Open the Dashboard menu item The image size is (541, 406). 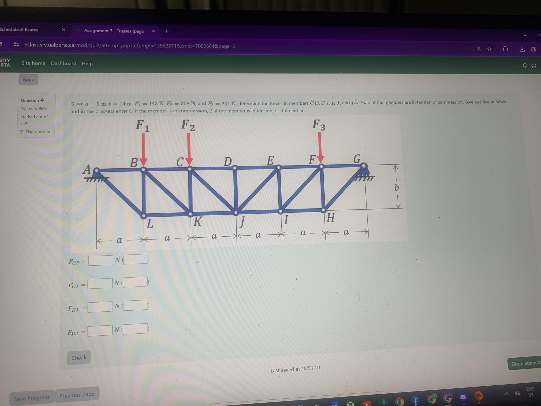pos(63,63)
